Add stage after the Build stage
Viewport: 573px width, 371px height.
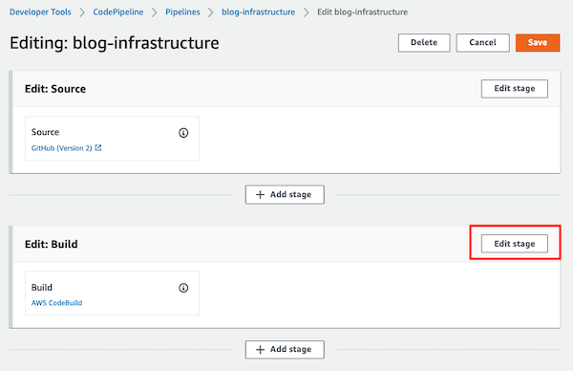pos(285,349)
